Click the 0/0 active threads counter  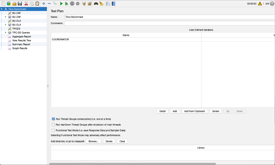pyautogui.click(x=267, y=4)
